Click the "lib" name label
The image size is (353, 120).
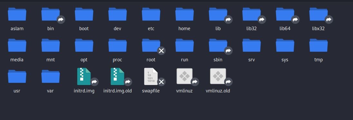(218, 29)
